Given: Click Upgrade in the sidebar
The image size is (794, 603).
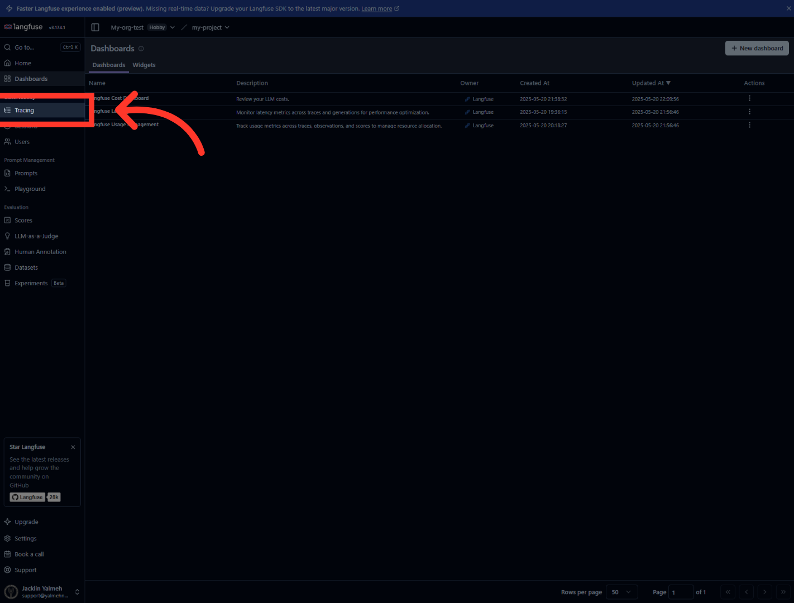Looking at the screenshot, I should 42,522.
